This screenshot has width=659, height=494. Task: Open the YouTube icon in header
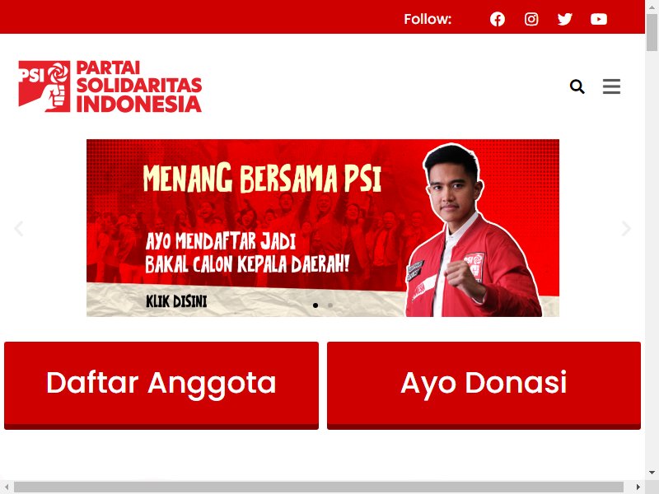point(599,19)
